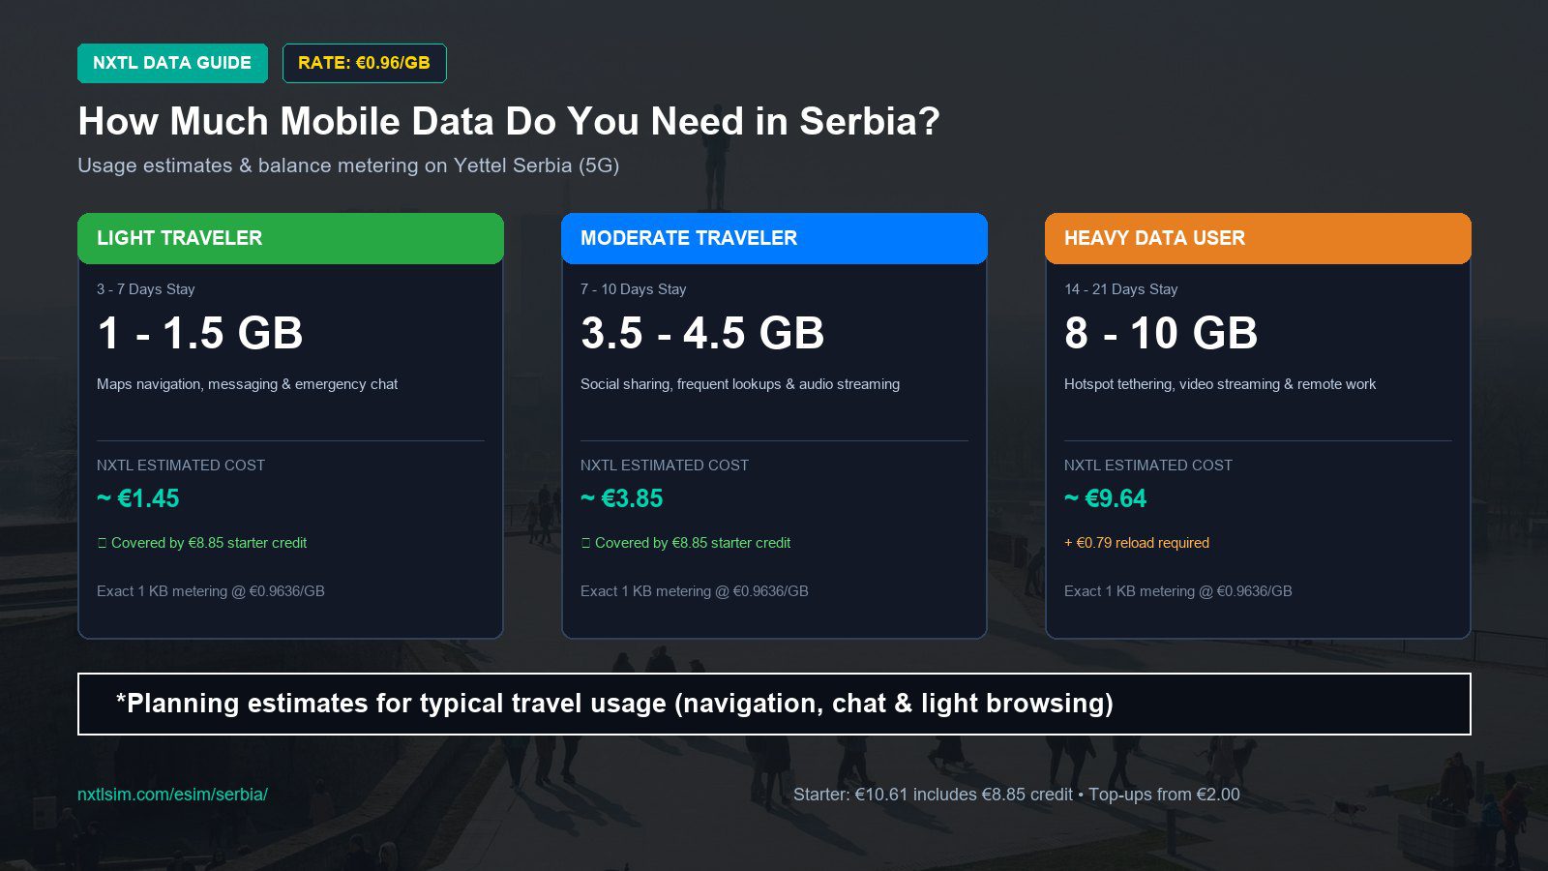Click 'NXTL ESTIMATED COST' label in Moderate Traveler card
Screen dimensions: 1548x871
(665, 466)
